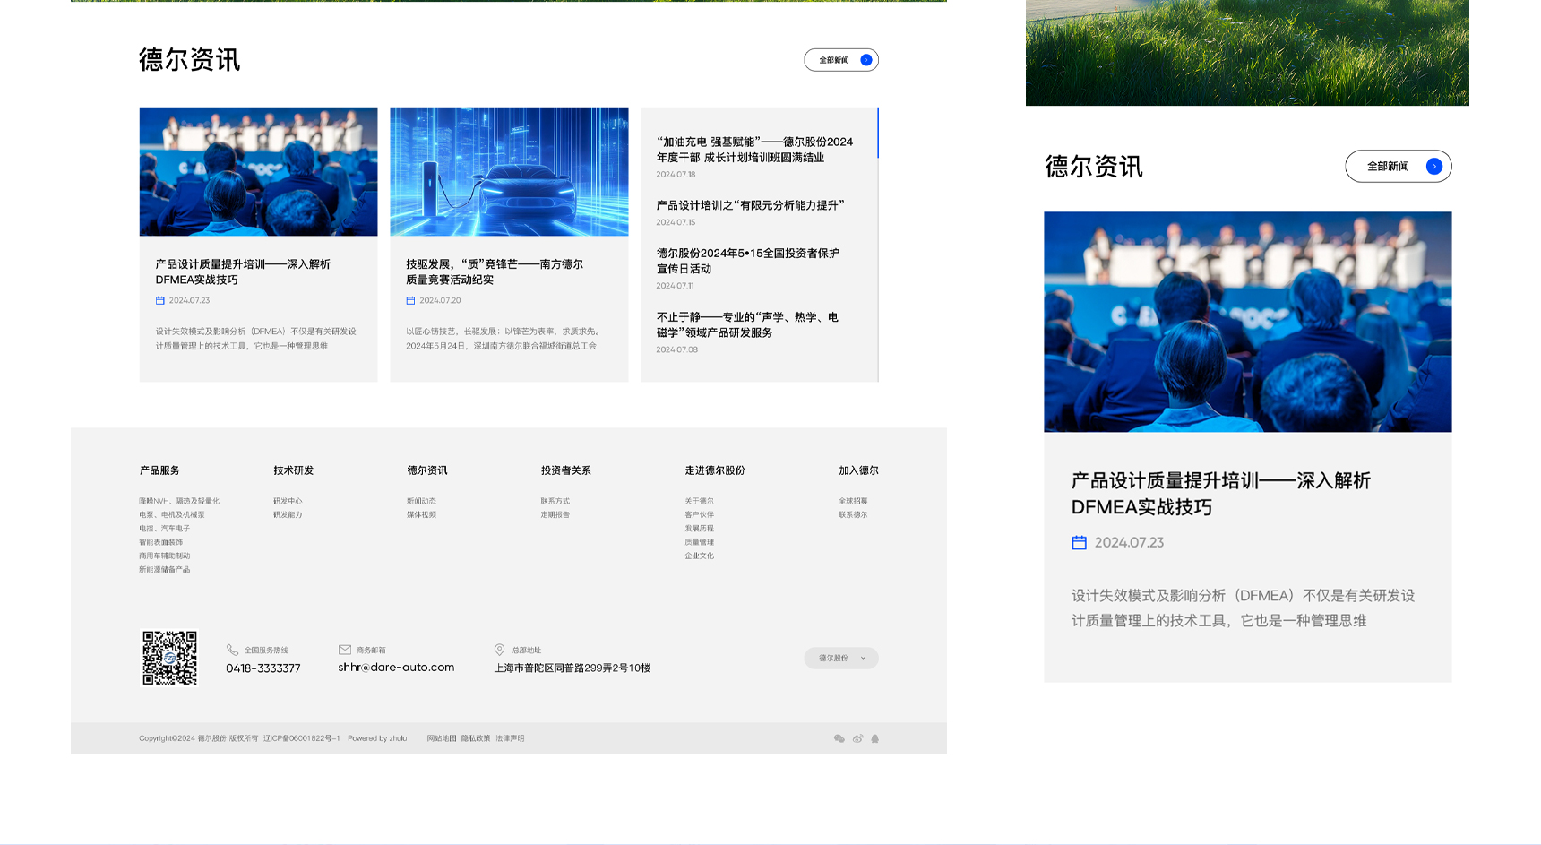Open the 网站地图 link in the footer bar
The width and height of the screenshot is (1541, 845).
(442, 738)
